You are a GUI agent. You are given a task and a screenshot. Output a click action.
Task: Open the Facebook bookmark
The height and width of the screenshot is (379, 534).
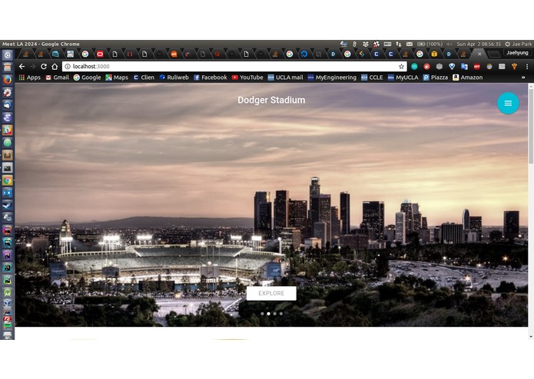[x=210, y=77]
